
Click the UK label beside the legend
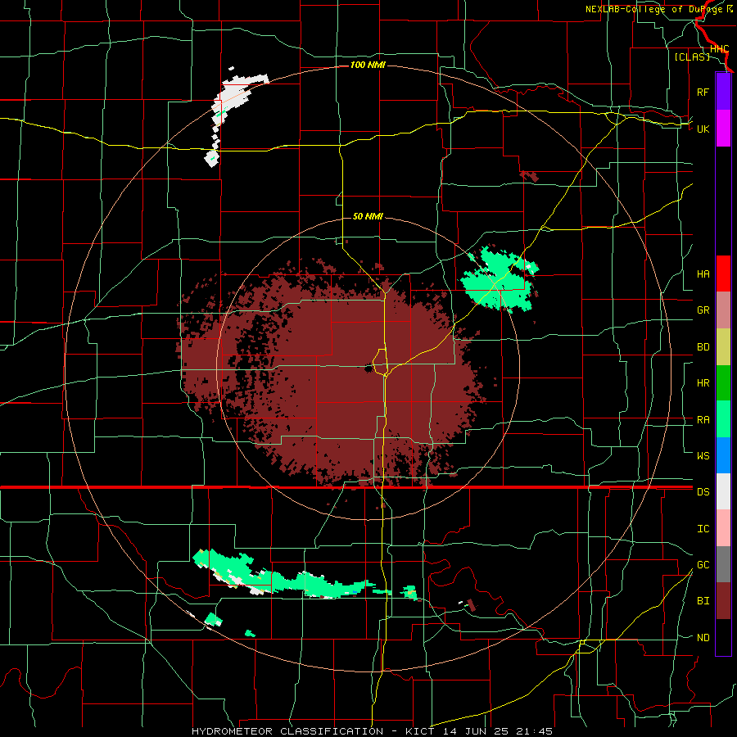(x=703, y=129)
